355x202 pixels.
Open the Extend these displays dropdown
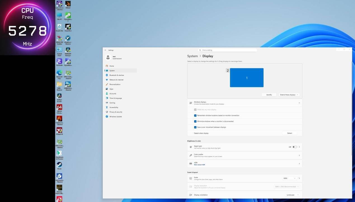[289, 95]
